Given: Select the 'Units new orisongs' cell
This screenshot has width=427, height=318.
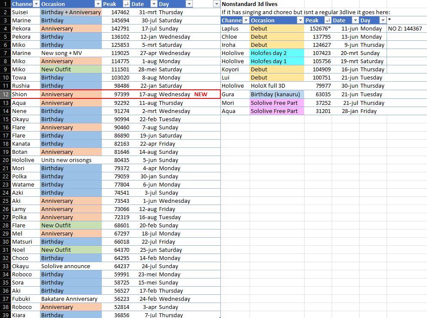Looking at the screenshot, I should click(x=71, y=160).
